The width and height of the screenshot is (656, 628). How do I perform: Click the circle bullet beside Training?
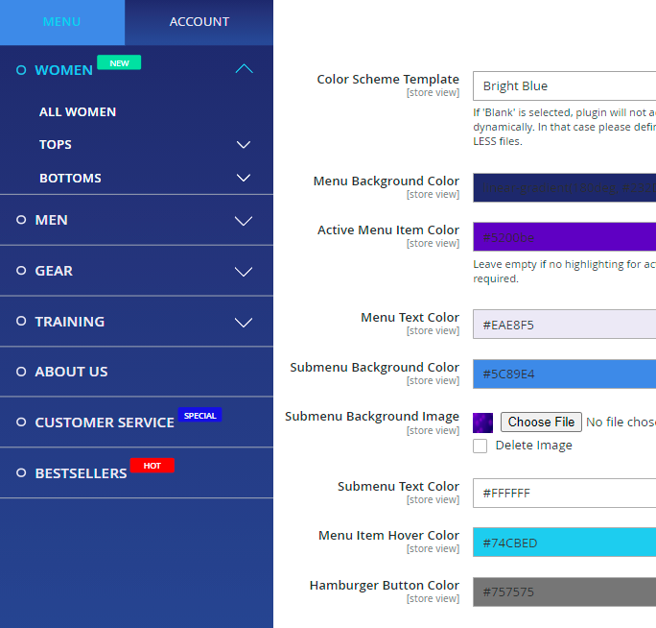[x=21, y=322]
